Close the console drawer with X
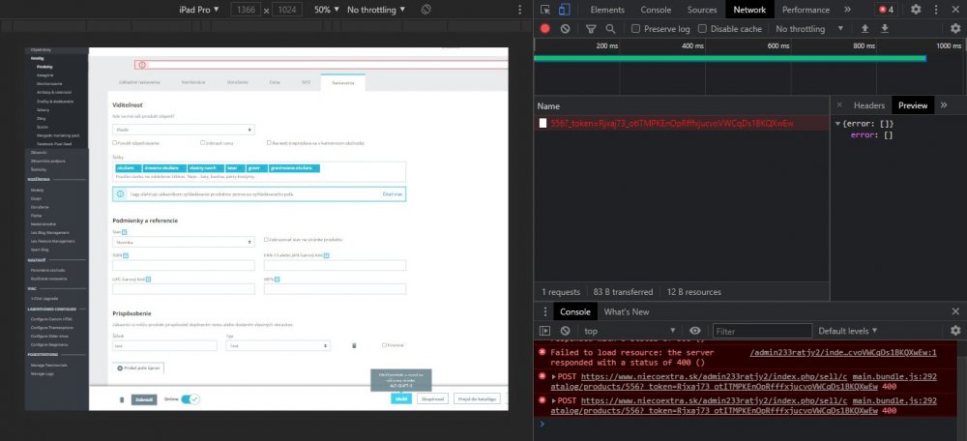Screen dimensions: 967x441 (955, 311)
